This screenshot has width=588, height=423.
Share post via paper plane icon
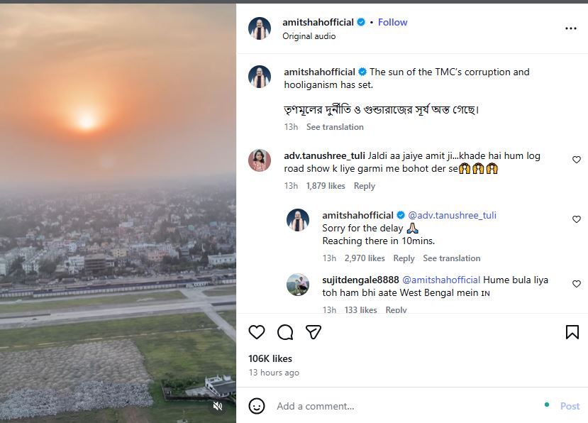[314, 332]
